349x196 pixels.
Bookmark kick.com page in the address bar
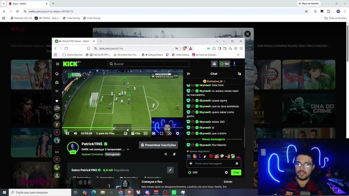(88, 48)
